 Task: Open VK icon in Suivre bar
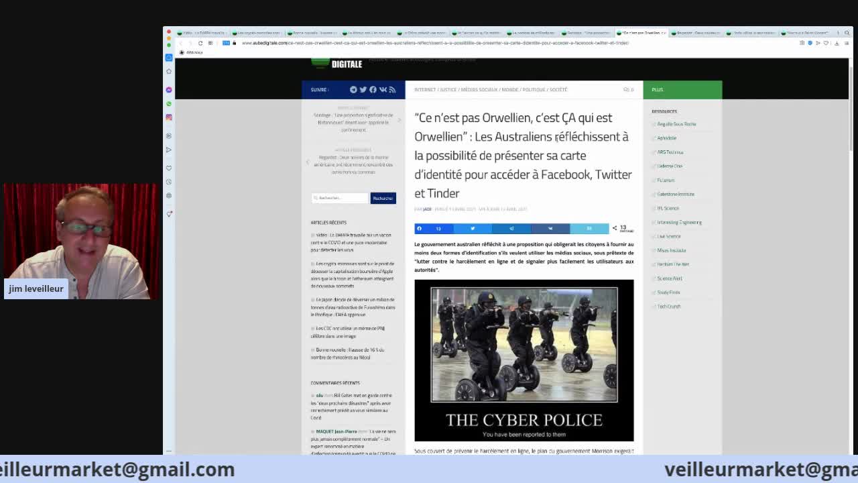tap(383, 89)
